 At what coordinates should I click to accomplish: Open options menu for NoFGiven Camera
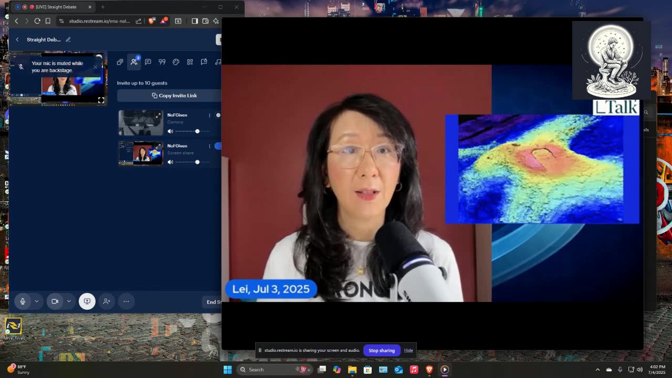point(209,115)
